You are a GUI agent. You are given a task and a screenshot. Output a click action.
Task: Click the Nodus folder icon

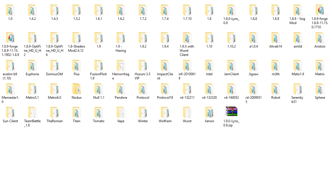point(77,89)
